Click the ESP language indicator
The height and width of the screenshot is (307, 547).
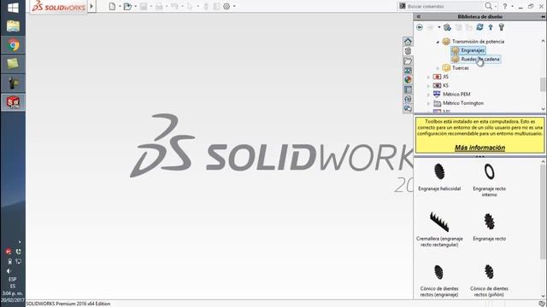coord(13,279)
